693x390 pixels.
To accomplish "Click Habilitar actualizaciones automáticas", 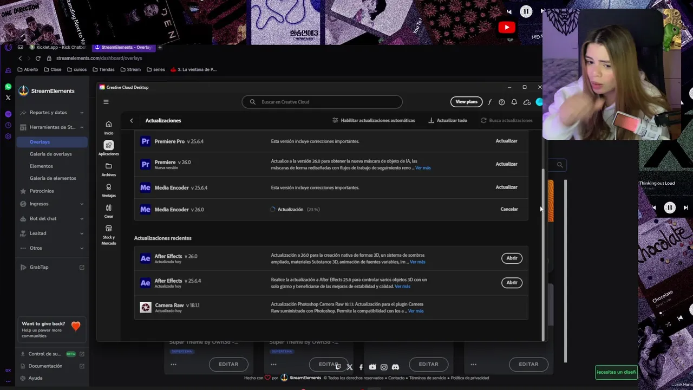I will click(374, 120).
